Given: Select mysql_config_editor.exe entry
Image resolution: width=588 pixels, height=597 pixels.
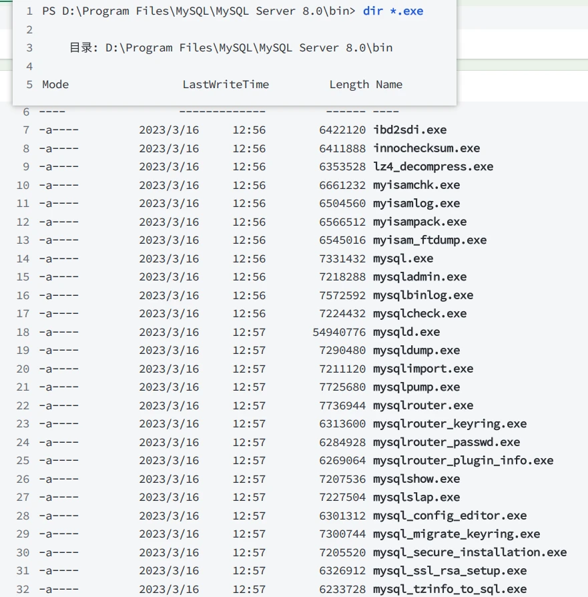Looking at the screenshot, I should (450, 516).
